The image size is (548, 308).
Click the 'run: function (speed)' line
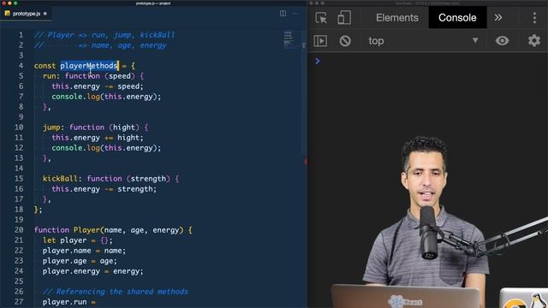click(93, 76)
